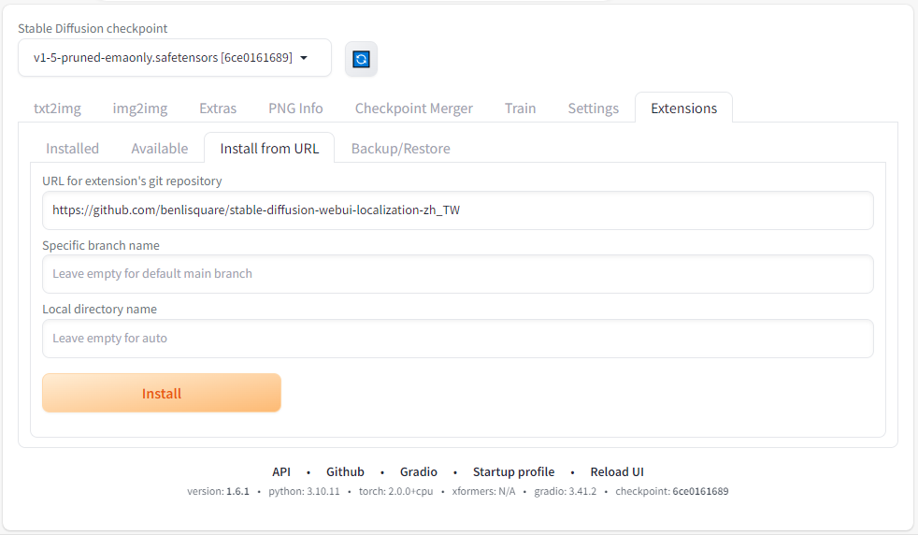
Task: Focus the Specific branch name field
Action: 457,274
